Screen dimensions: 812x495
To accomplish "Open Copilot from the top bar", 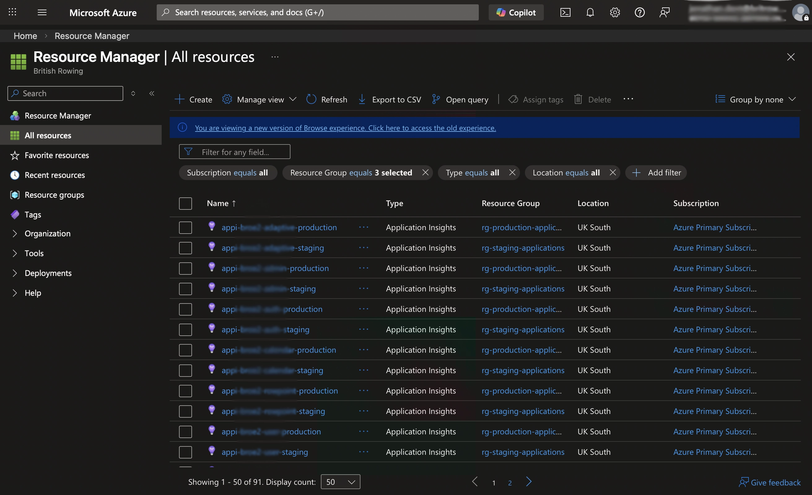I will (515, 12).
